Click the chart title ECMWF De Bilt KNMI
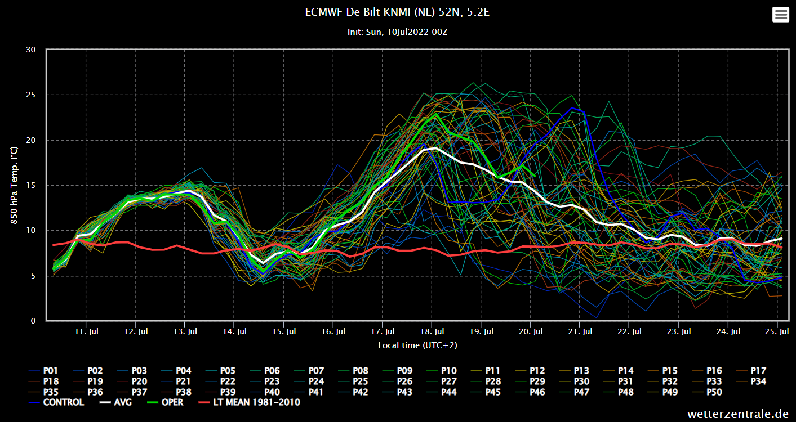This screenshot has height=422, width=796. (x=398, y=12)
